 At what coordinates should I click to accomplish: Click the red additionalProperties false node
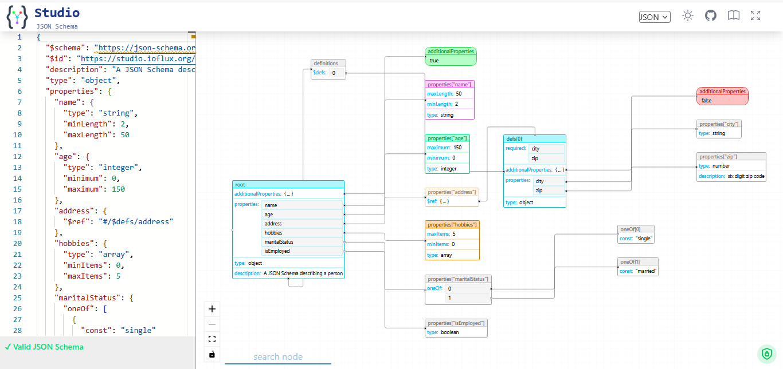(722, 96)
